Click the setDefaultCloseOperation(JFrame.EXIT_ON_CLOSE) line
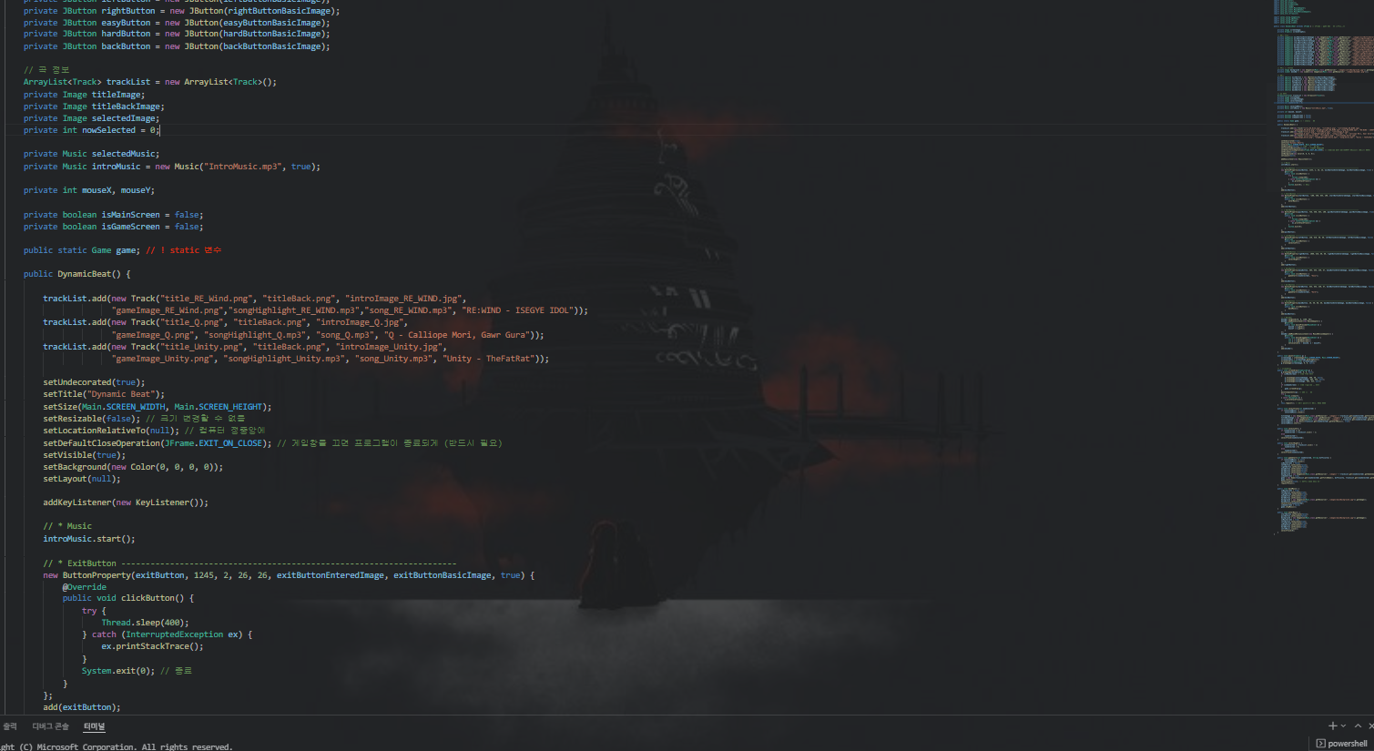The height and width of the screenshot is (751, 1374). 157,443
